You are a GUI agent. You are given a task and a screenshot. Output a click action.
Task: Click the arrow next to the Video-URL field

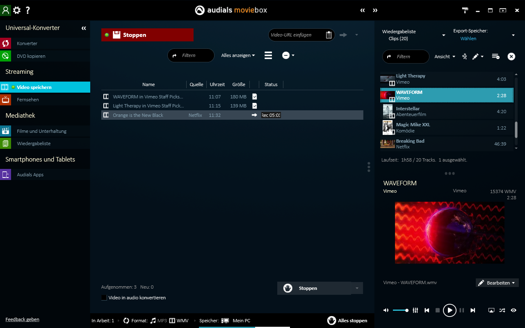pyautogui.click(x=343, y=35)
